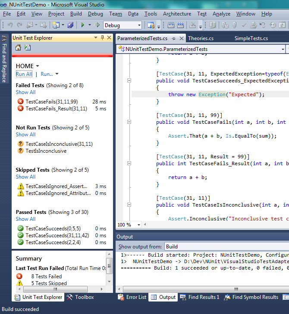The image size is (289, 314).
Task: Click the Undo toolbar icon
Action: pos(10,25)
